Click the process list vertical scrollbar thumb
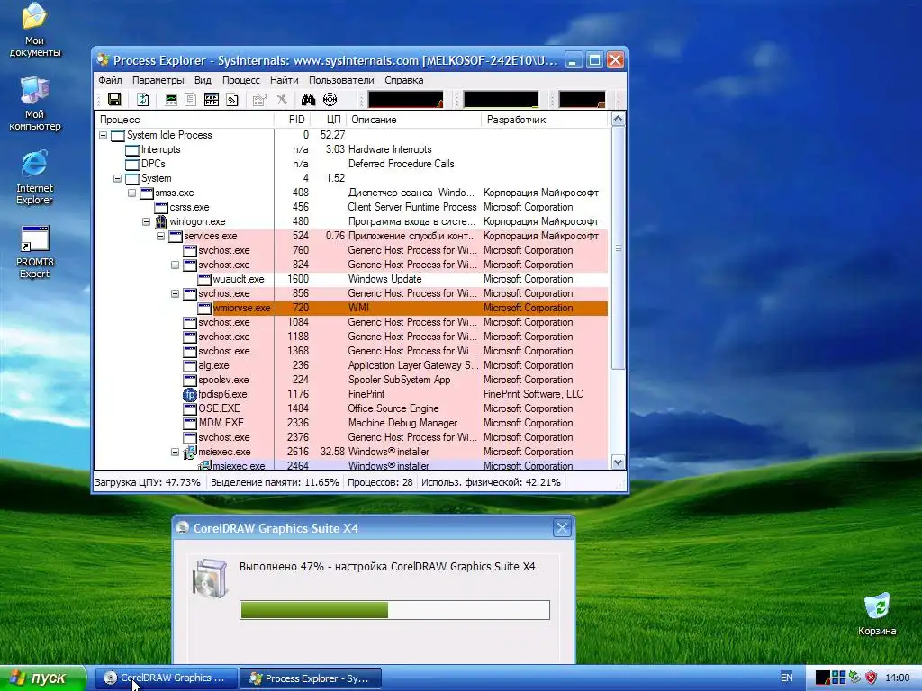The height and width of the screenshot is (691, 922). tap(618, 247)
